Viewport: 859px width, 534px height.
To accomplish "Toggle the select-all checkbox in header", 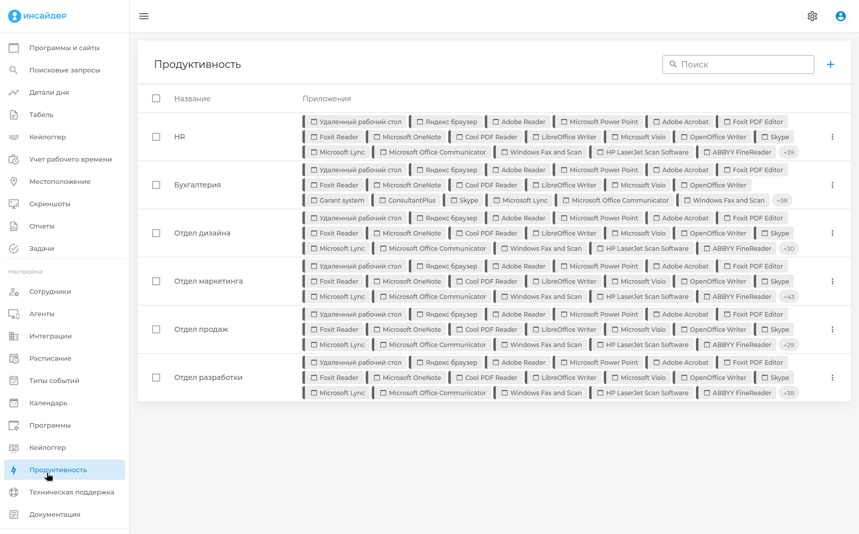I will [156, 98].
